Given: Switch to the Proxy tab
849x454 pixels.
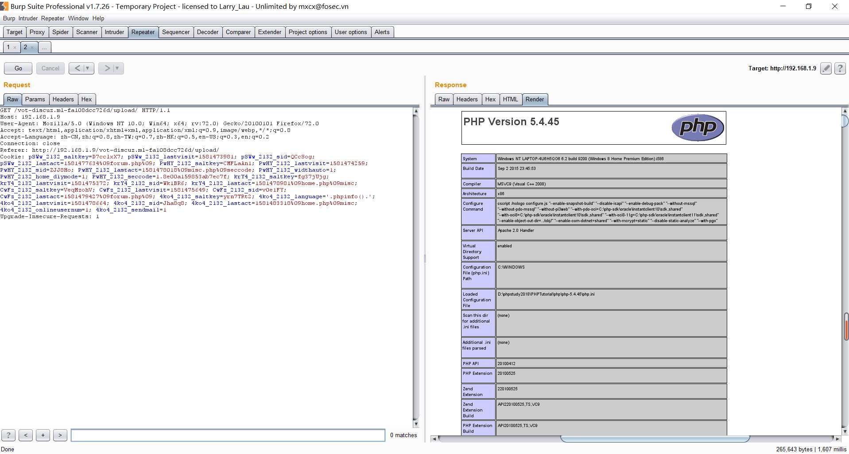Looking at the screenshot, I should [37, 32].
